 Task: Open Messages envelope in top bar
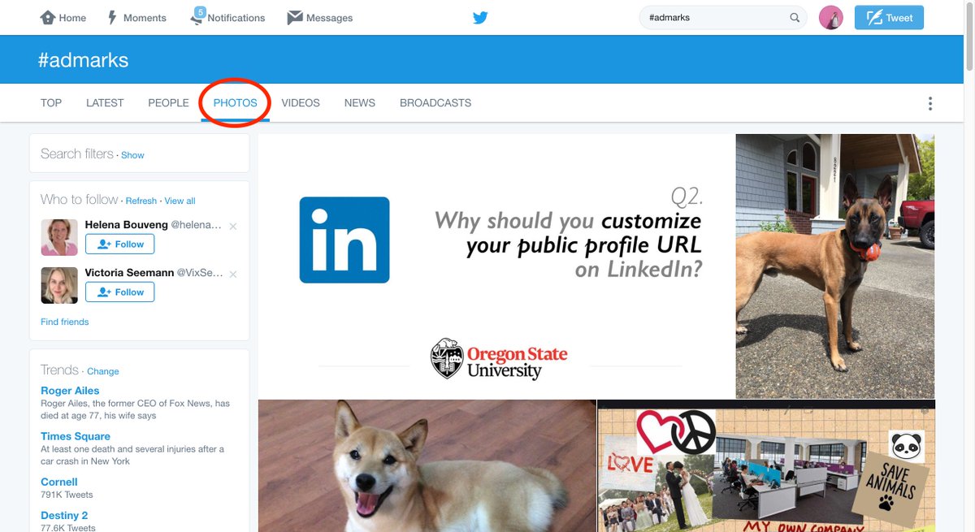click(320, 18)
